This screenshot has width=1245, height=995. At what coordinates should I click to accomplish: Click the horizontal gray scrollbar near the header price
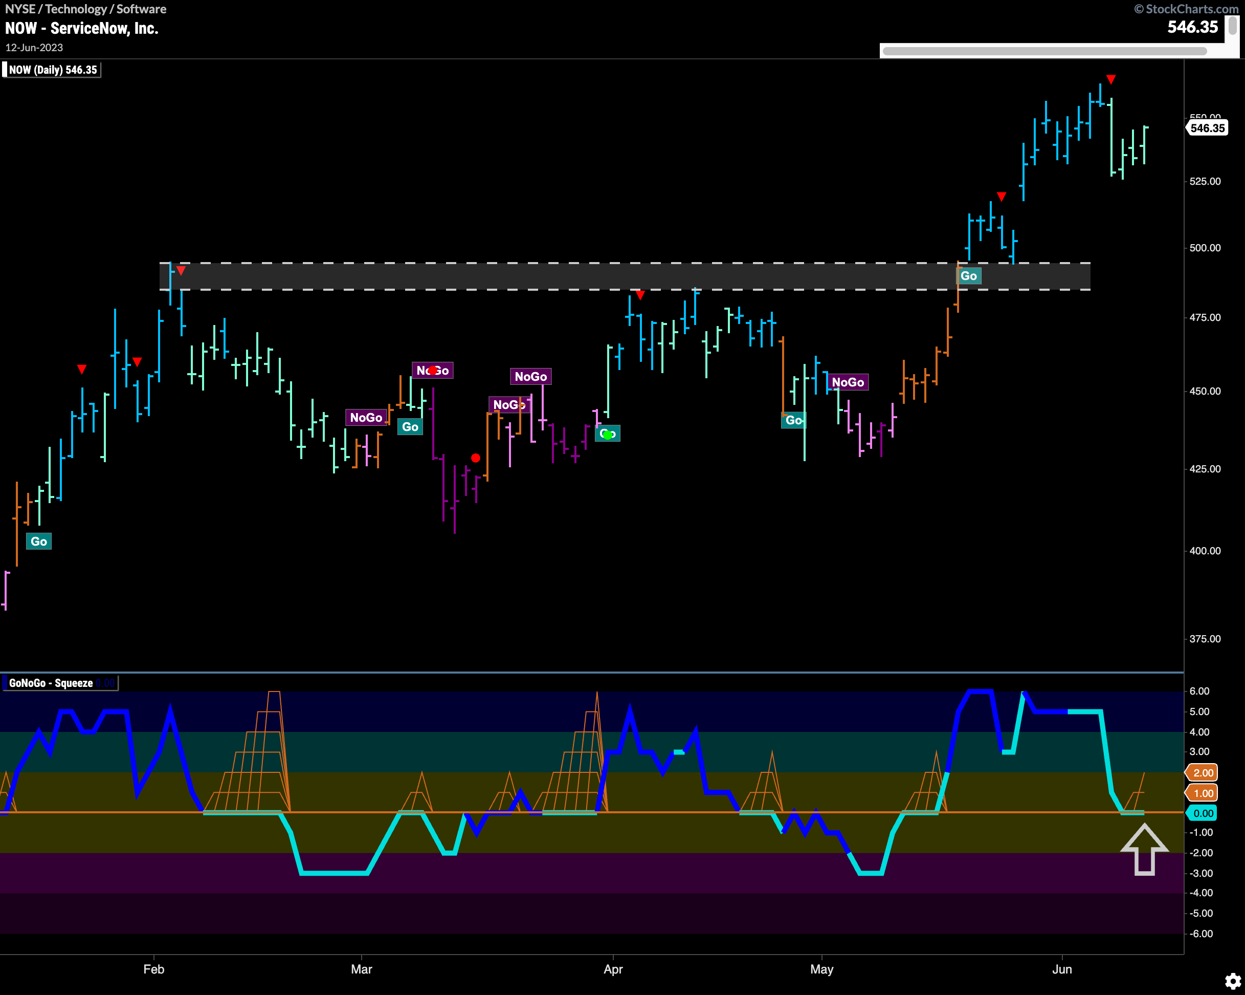(1044, 51)
